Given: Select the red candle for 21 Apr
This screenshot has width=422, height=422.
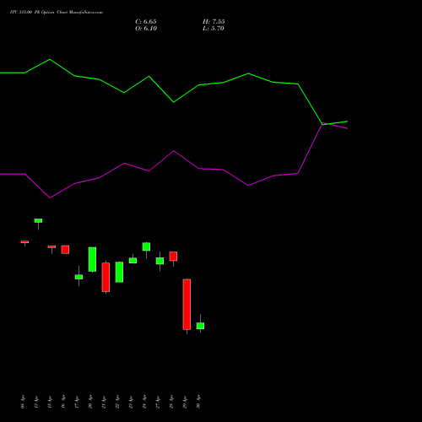Looking at the screenshot, I should coord(105,277).
